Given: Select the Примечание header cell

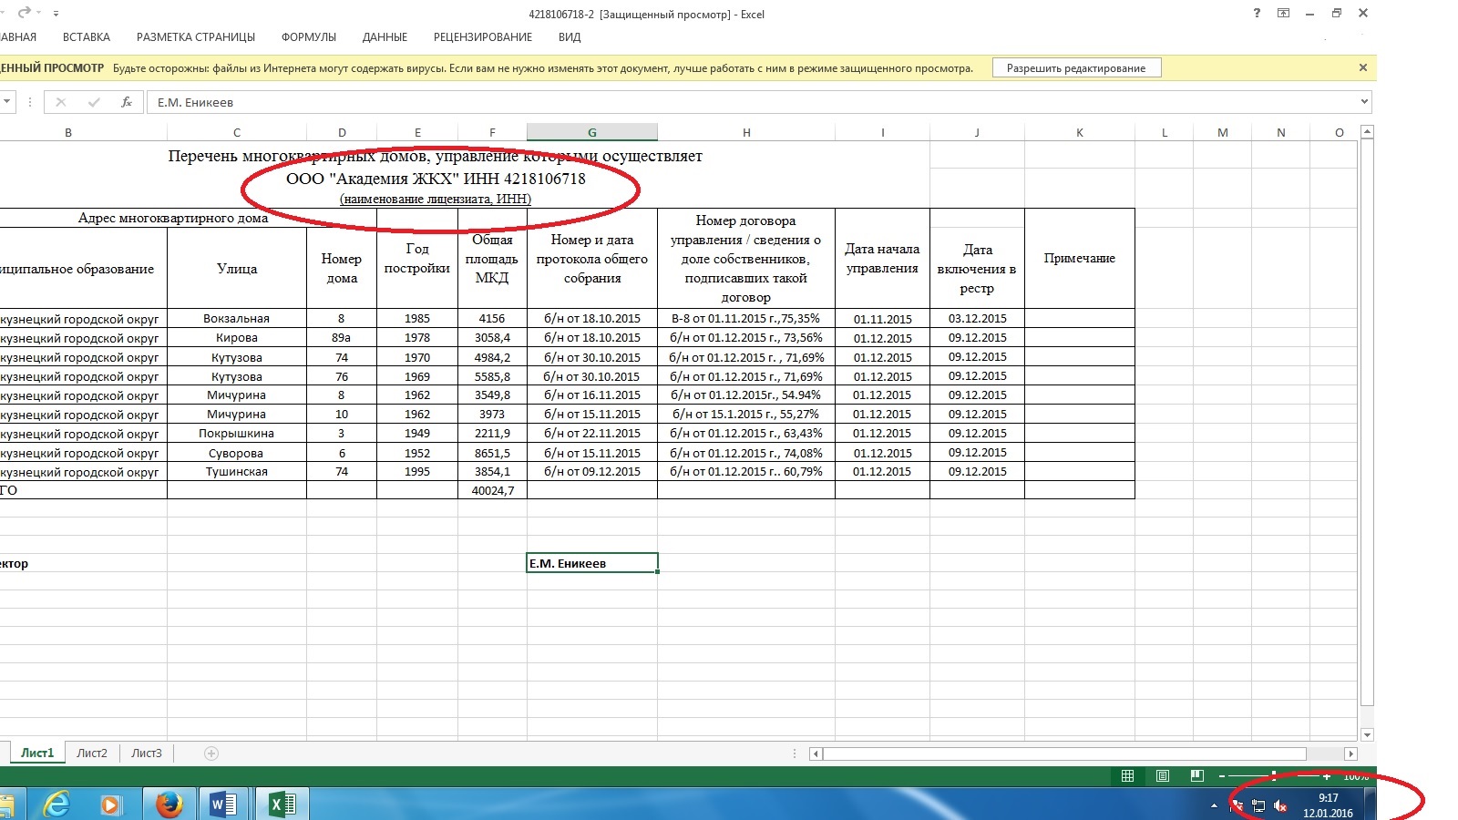Looking at the screenshot, I should (x=1080, y=259).
